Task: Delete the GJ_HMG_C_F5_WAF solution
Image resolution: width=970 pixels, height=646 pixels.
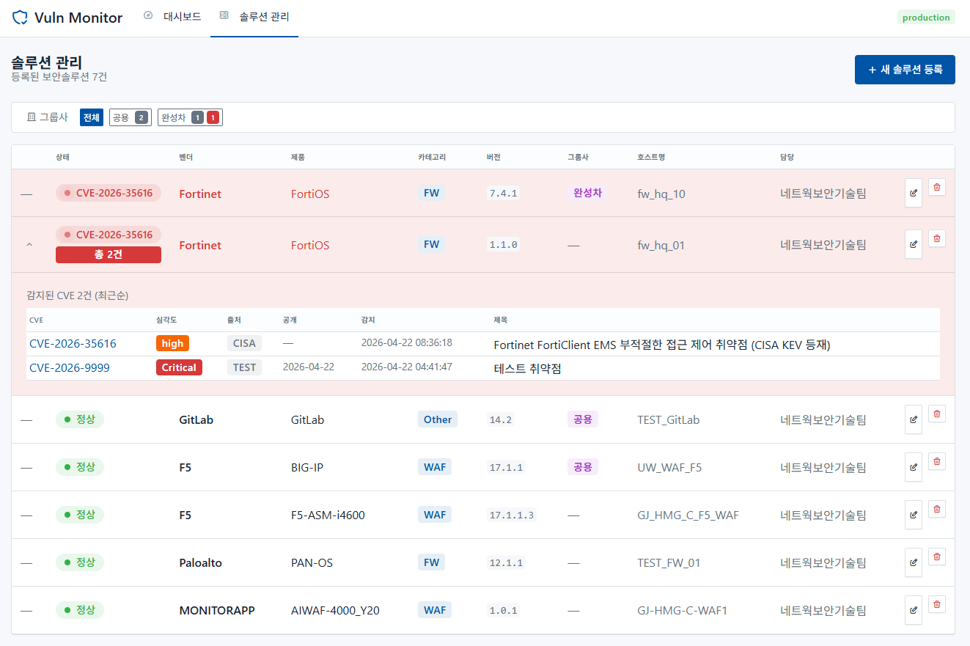Action: click(937, 509)
